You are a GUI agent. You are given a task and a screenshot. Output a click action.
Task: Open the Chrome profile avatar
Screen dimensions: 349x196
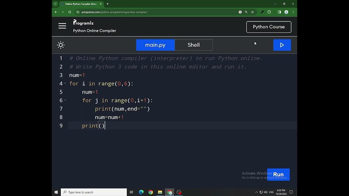coord(286,12)
